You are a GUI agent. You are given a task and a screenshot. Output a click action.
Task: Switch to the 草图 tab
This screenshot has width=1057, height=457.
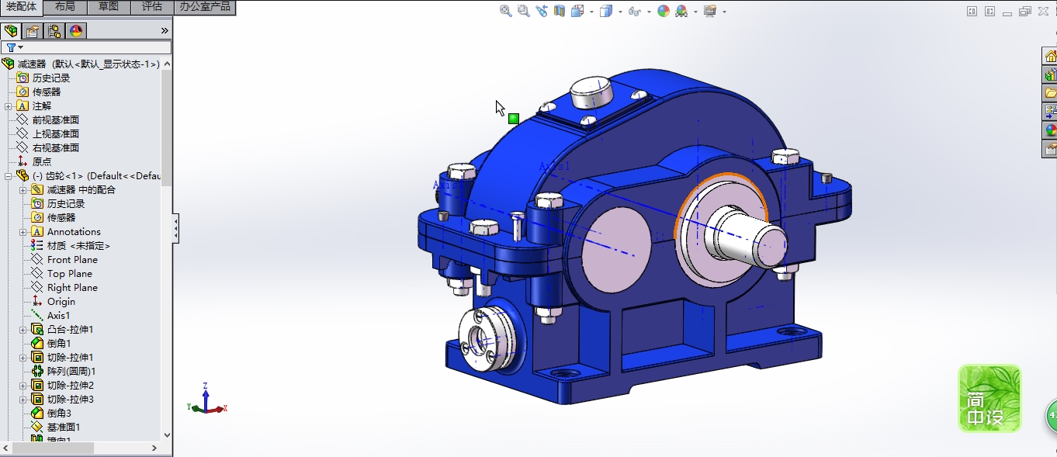[x=109, y=7]
